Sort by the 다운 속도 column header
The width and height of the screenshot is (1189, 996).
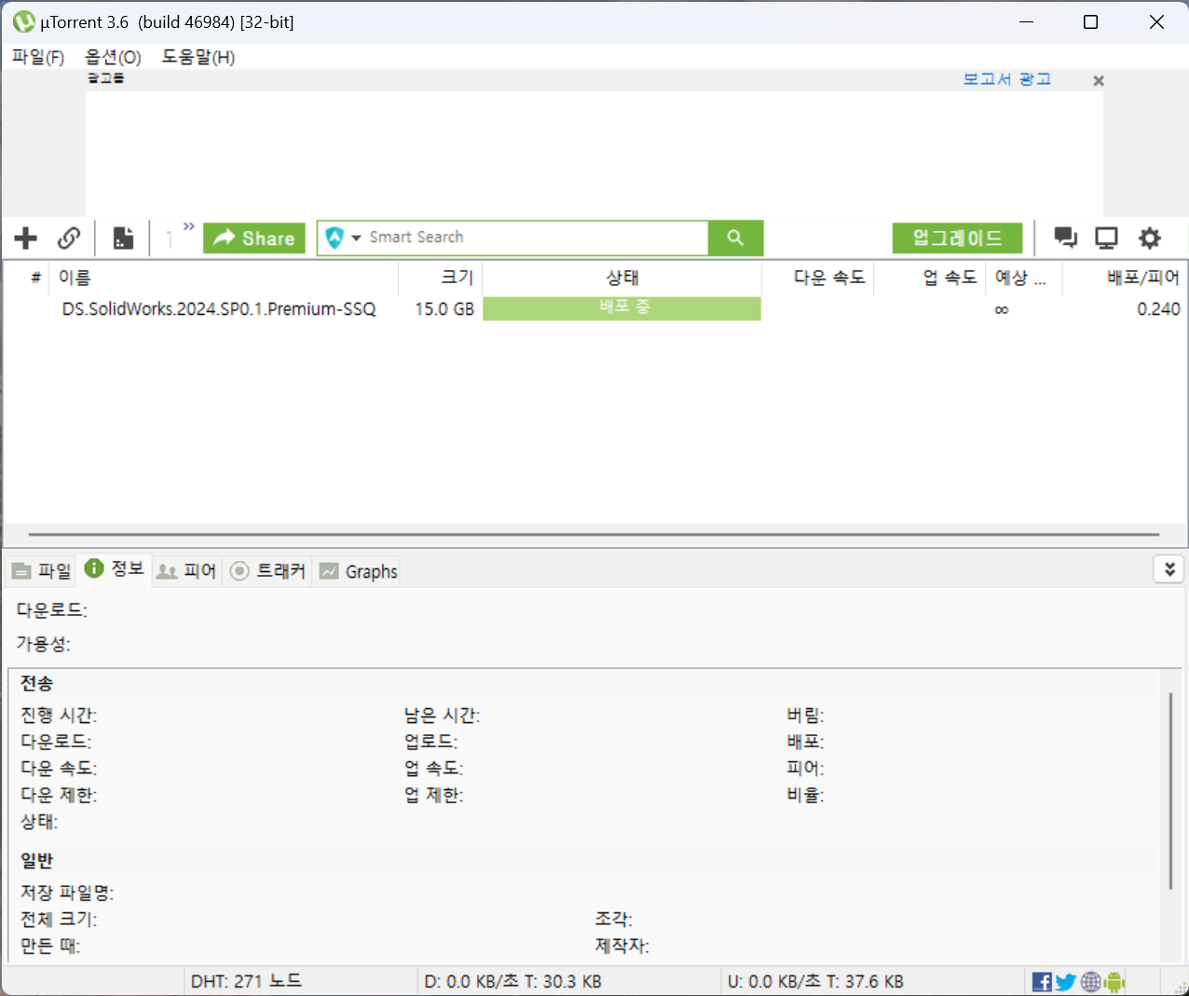(x=818, y=278)
